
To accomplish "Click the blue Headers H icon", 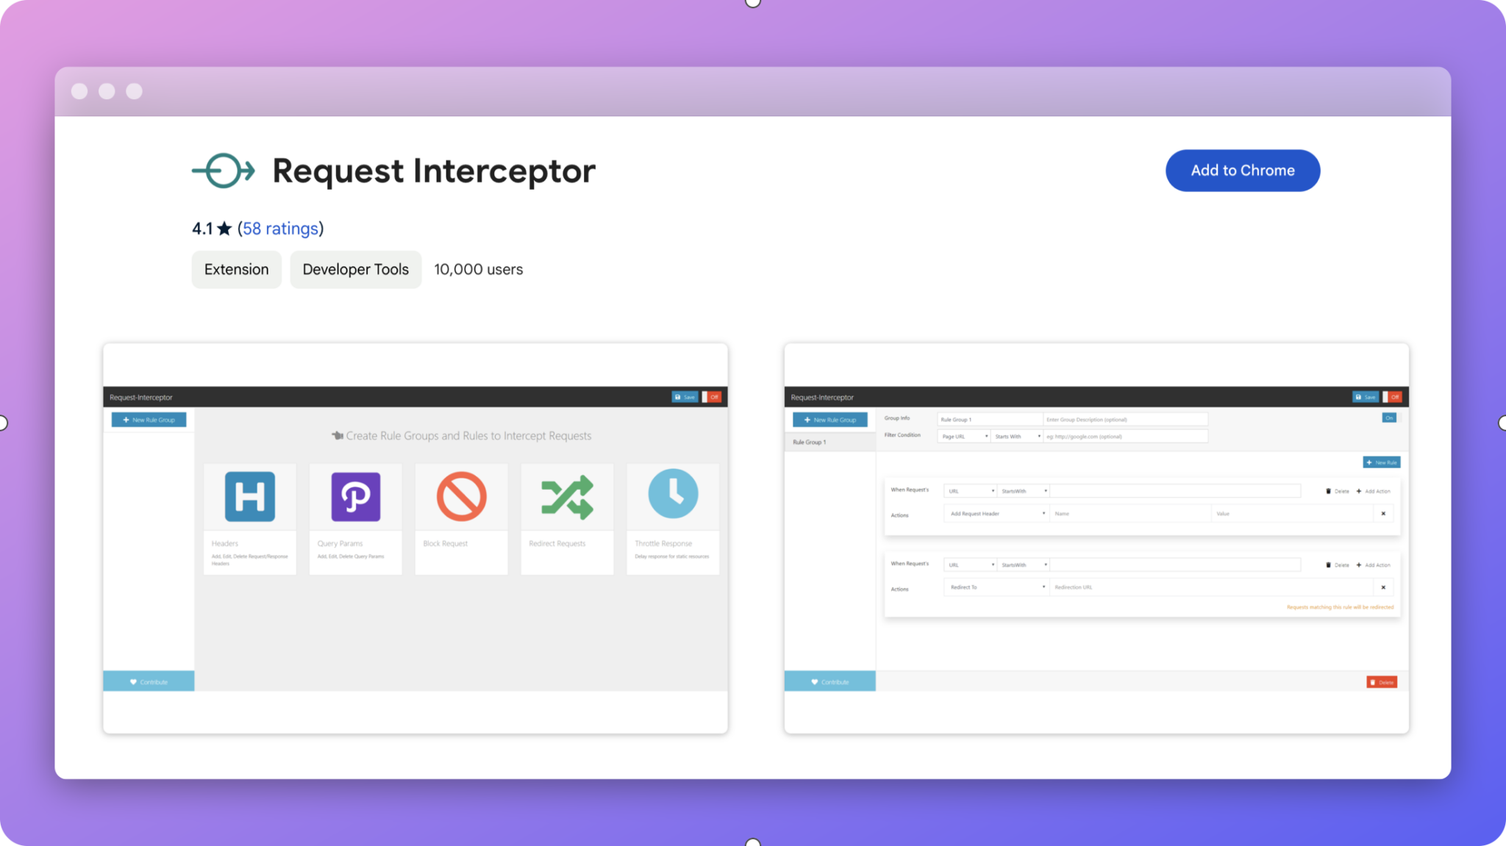I will pos(250,497).
